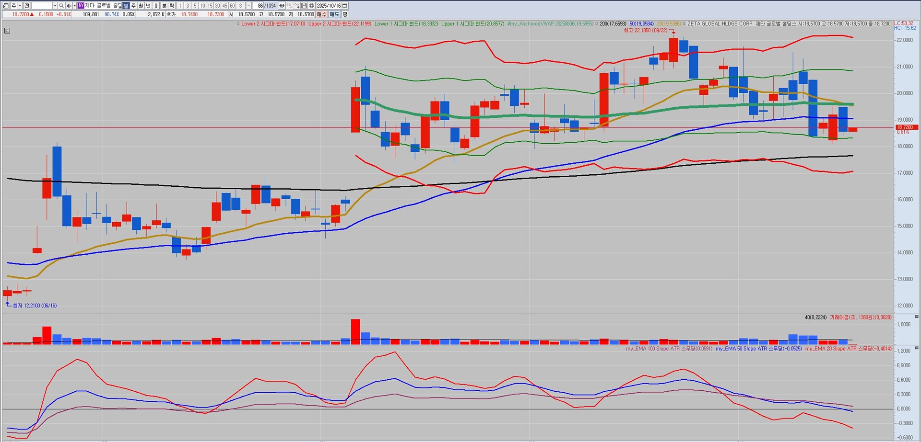Select the my_EMA 50 Slope ATR legend

tap(759, 349)
